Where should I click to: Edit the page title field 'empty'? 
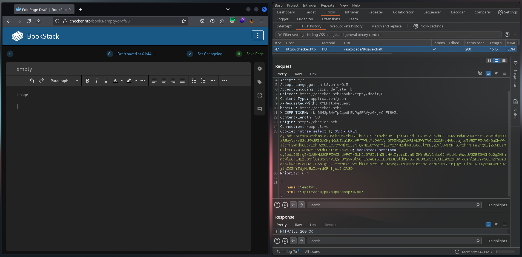[x=128, y=69]
